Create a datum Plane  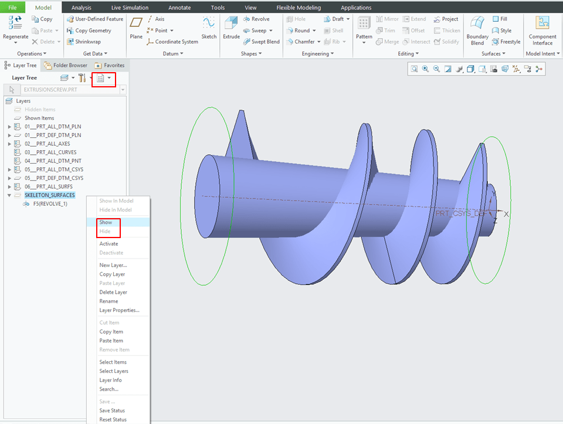(x=136, y=27)
